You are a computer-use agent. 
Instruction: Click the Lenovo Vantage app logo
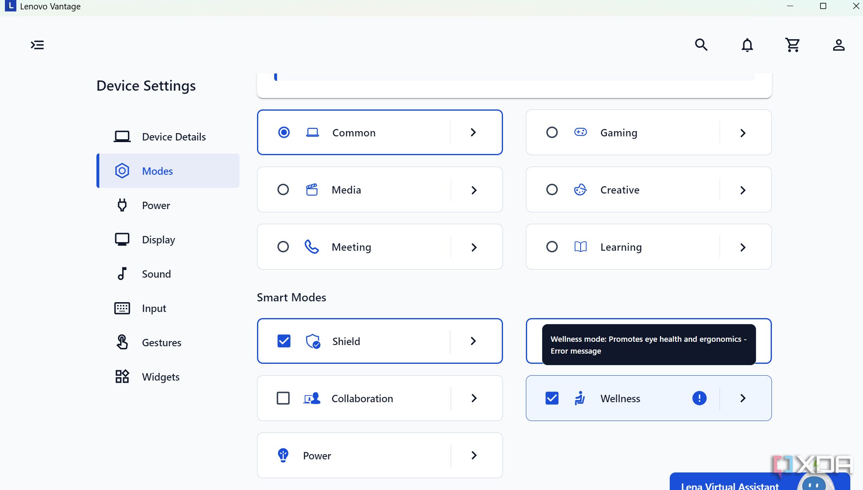point(11,6)
